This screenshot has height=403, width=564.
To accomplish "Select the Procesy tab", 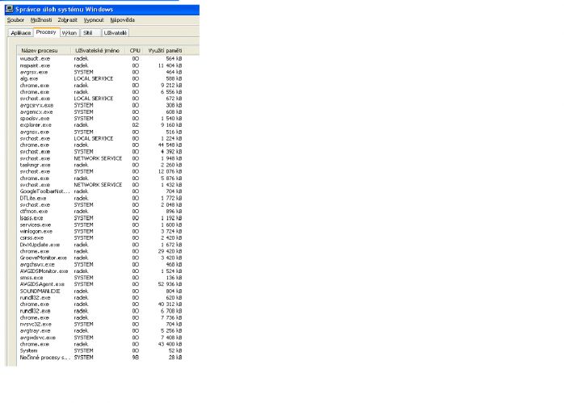I will (x=46, y=32).
